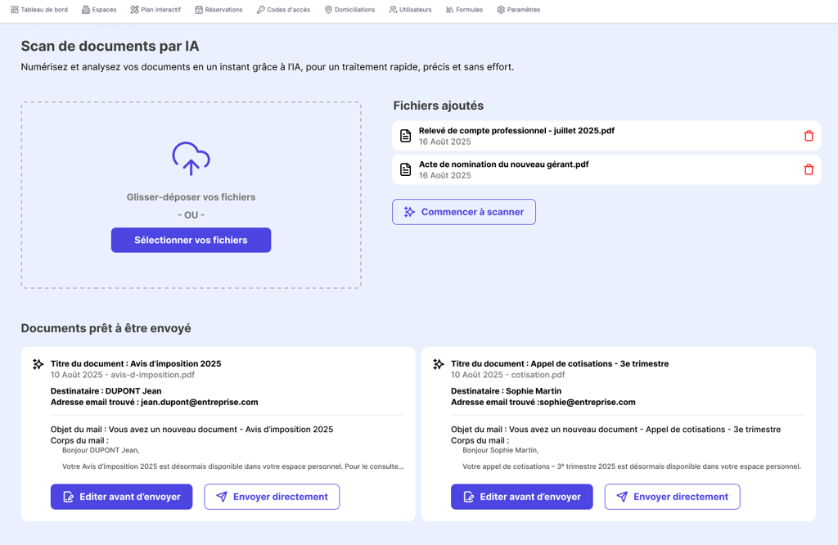The image size is (838, 545).
Task: Open the Plan interactif page
Action: pyautogui.click(x=155, y=10)
